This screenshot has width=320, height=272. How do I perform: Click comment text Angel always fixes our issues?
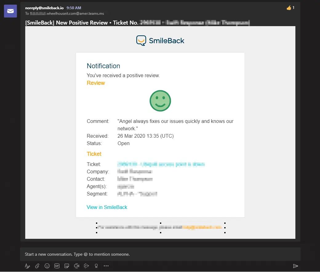tap(175, 125)
